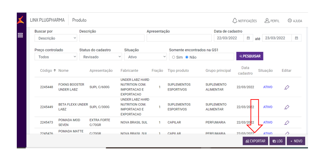Viewport: 334px width, 159px height.
Task: Expand the Preço controlado dropdown
Action: [x=56, y=57]
